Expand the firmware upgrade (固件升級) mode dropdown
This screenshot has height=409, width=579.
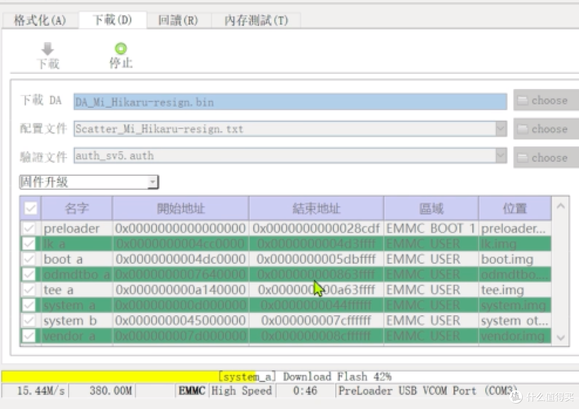click(x=153, y=182)
